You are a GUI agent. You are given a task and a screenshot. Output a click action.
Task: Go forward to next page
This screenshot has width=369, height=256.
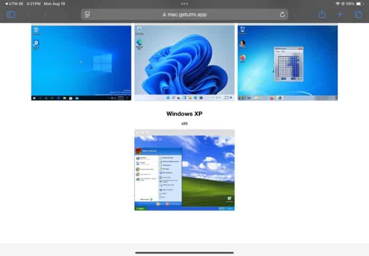(45, 14)
